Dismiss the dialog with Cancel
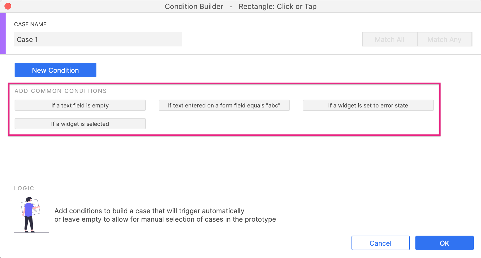This screenshot has height=258, width=481. [380, 243]
